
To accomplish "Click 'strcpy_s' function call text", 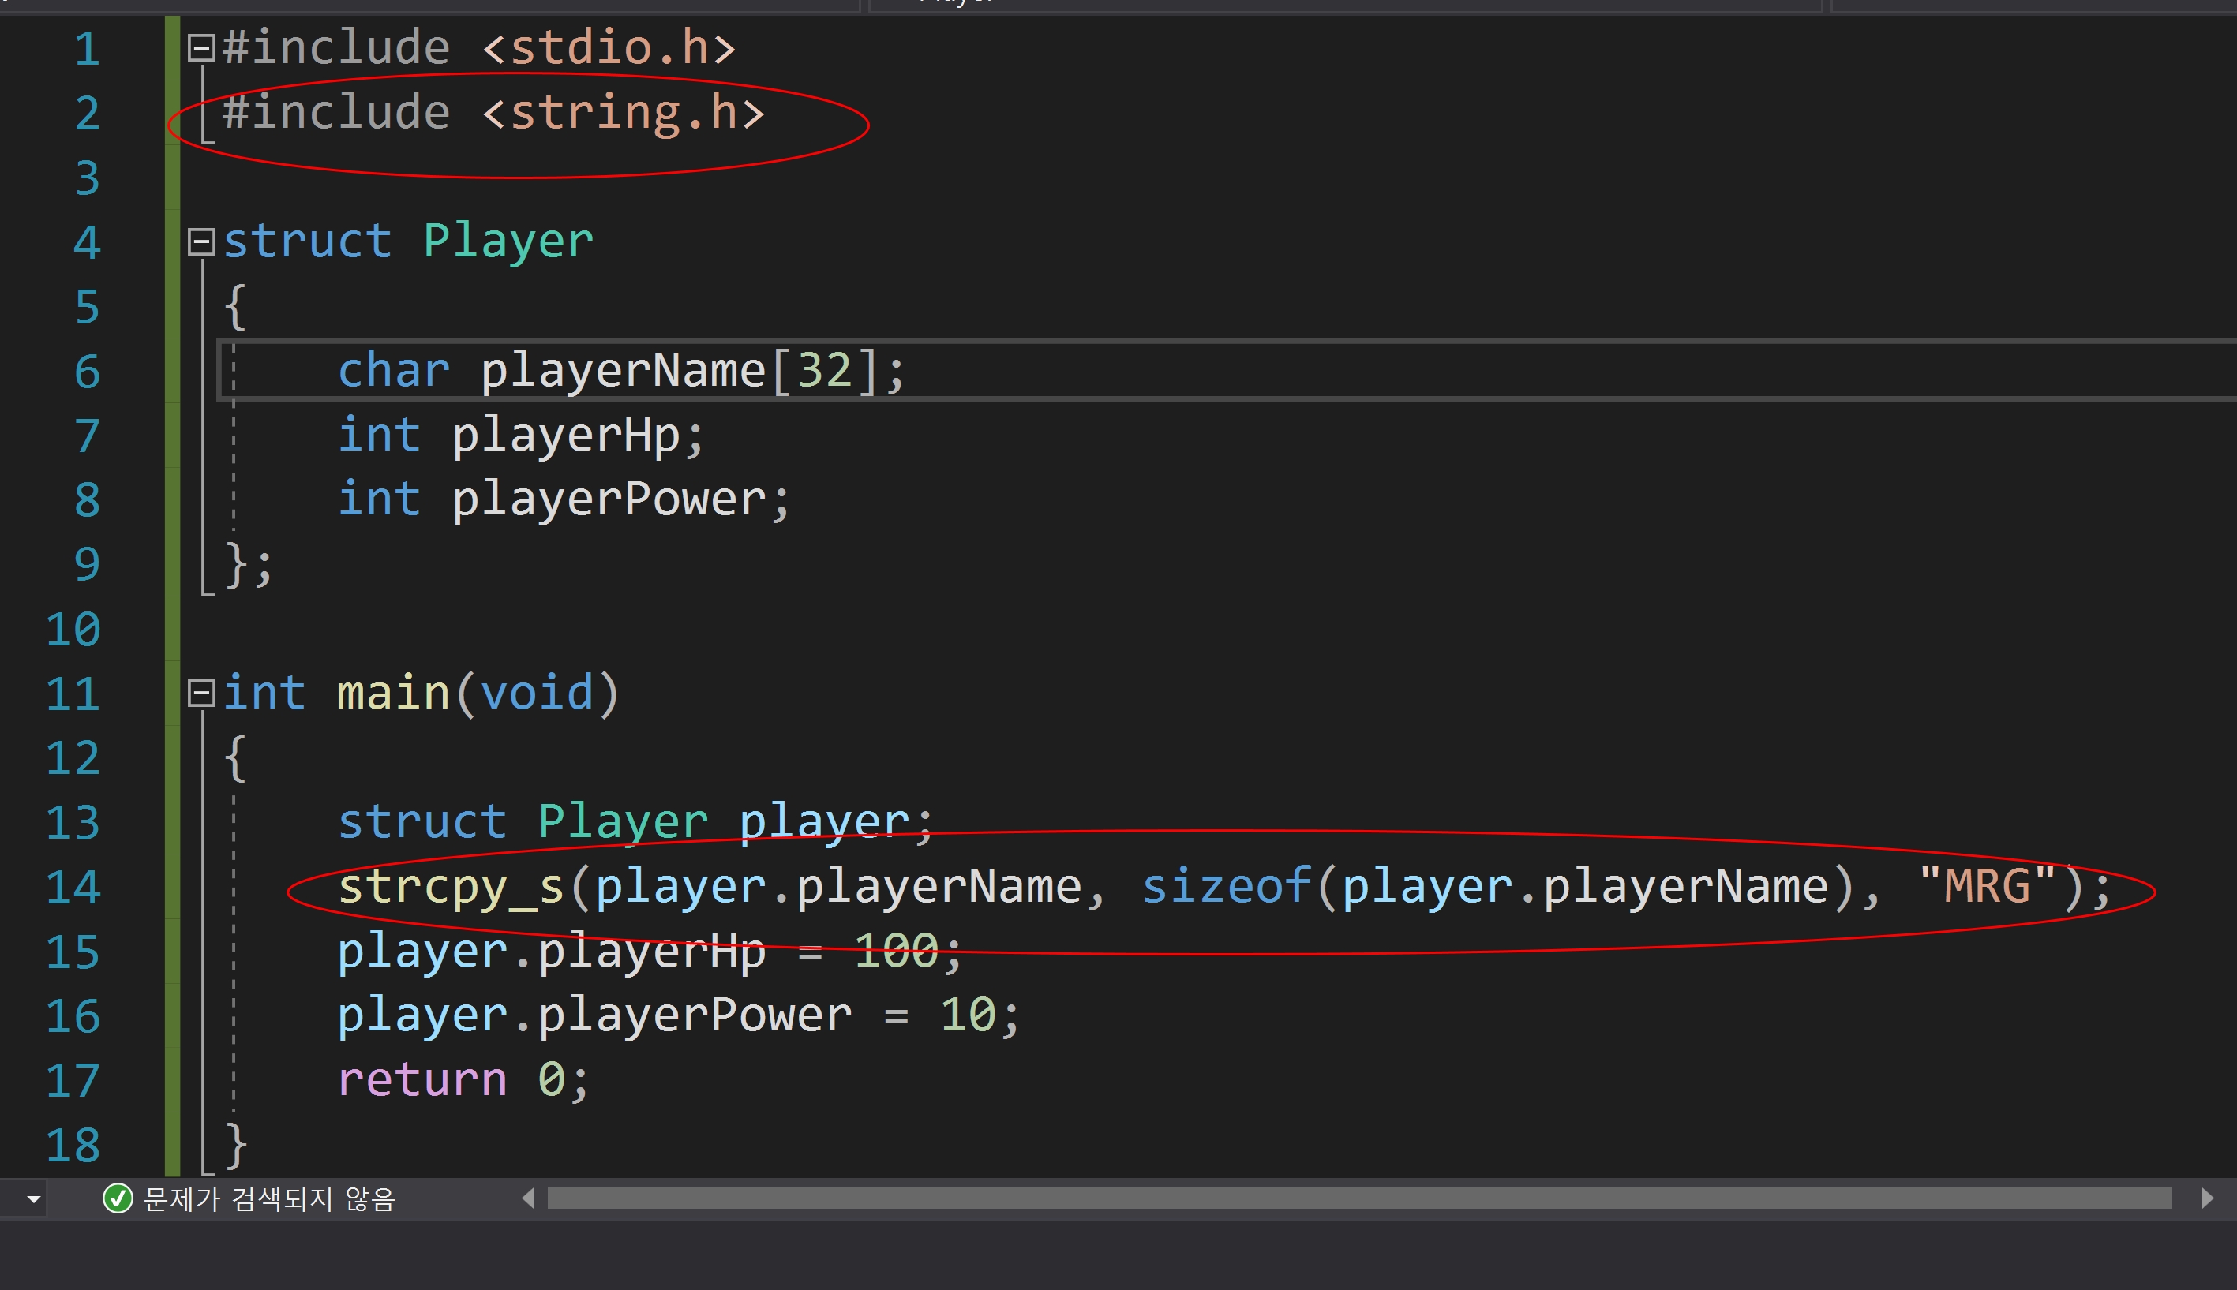I will tap(452, 887).
